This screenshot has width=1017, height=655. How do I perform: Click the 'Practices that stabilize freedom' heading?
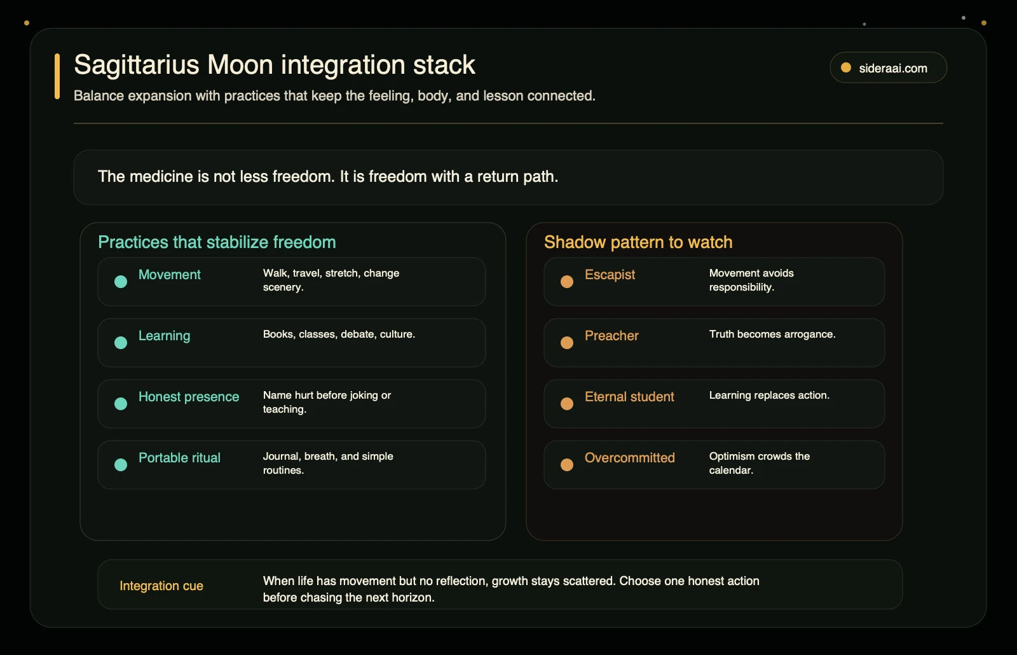click(x=217, y=242)
